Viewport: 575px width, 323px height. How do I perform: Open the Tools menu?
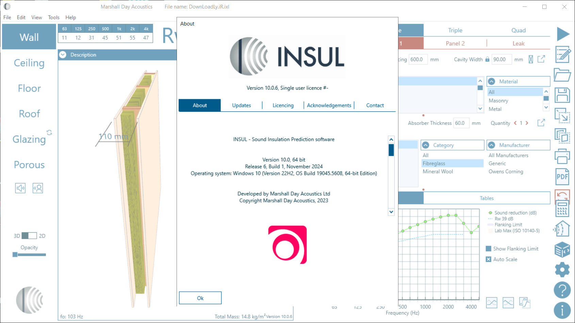pos(53,17)
